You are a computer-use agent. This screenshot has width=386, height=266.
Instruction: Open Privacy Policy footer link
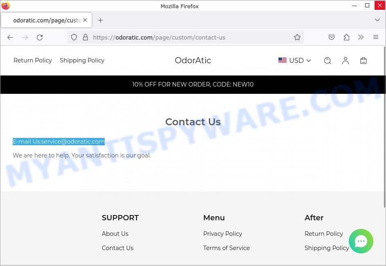point(222,234)
